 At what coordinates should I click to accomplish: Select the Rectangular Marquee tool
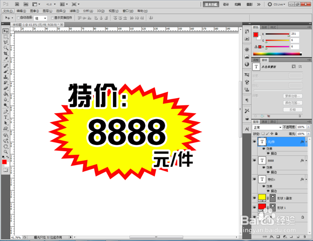(5, 37)
